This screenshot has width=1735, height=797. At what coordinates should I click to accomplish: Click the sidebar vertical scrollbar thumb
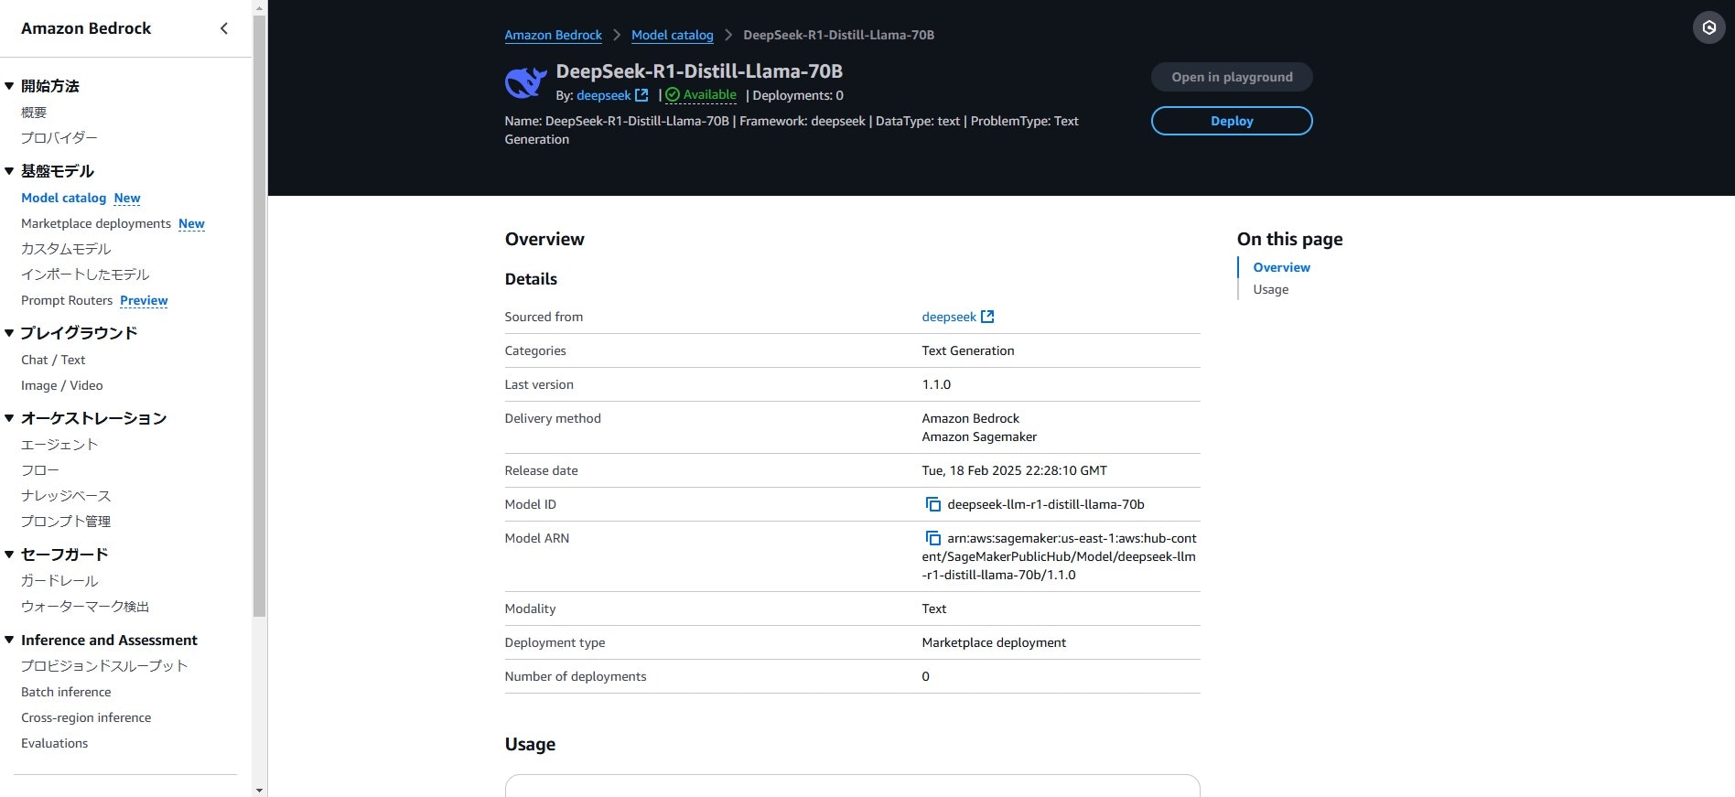[x=260, y=316]
